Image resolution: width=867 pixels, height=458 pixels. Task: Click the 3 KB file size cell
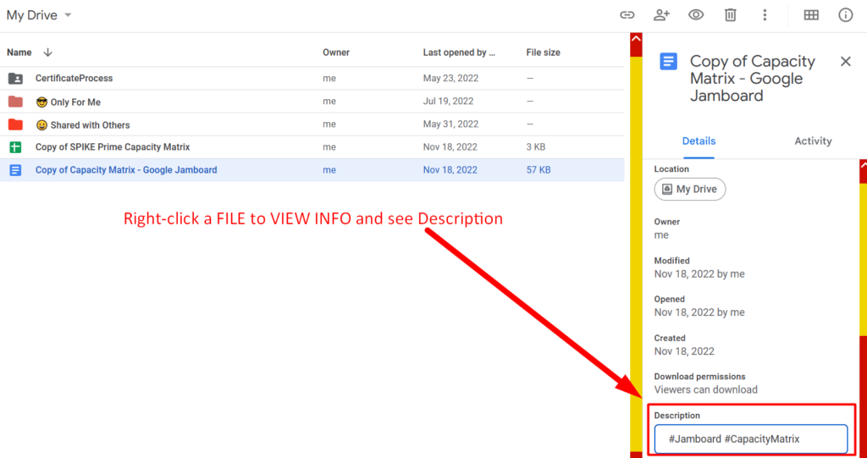tap(536, 147)
